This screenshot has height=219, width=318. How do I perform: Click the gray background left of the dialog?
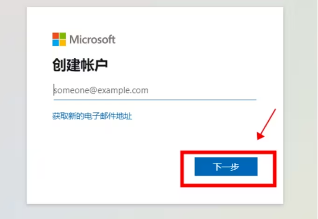point(13,109)
